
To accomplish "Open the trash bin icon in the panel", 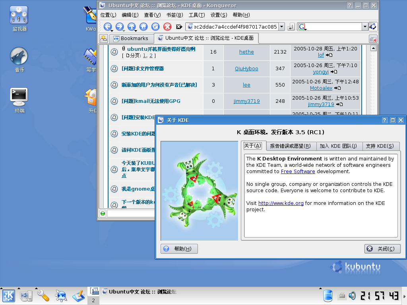I will (x=328, y=296).
